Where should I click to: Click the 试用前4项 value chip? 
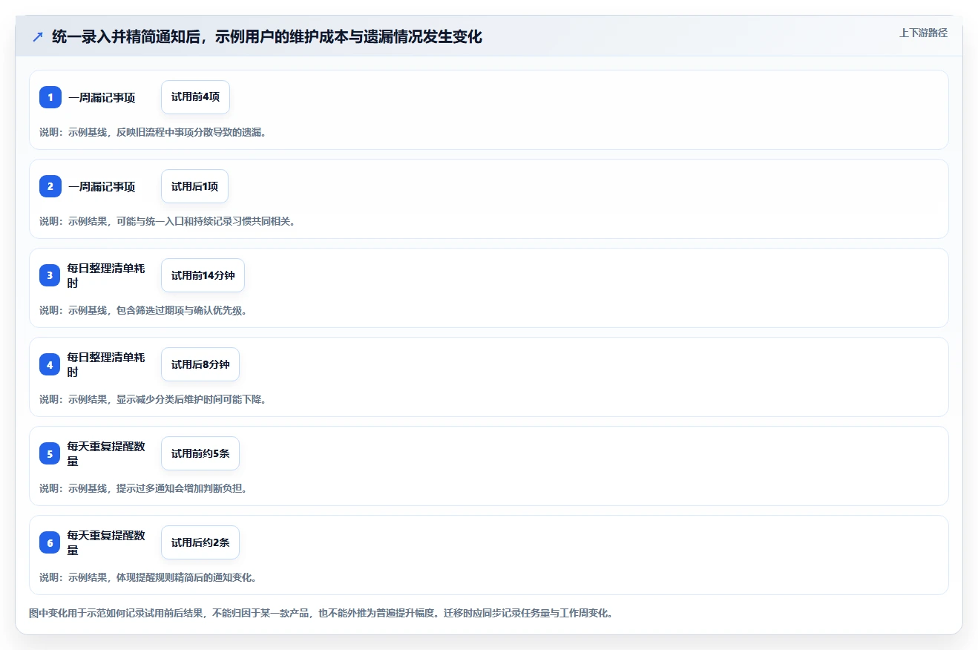tap(195, 97)
